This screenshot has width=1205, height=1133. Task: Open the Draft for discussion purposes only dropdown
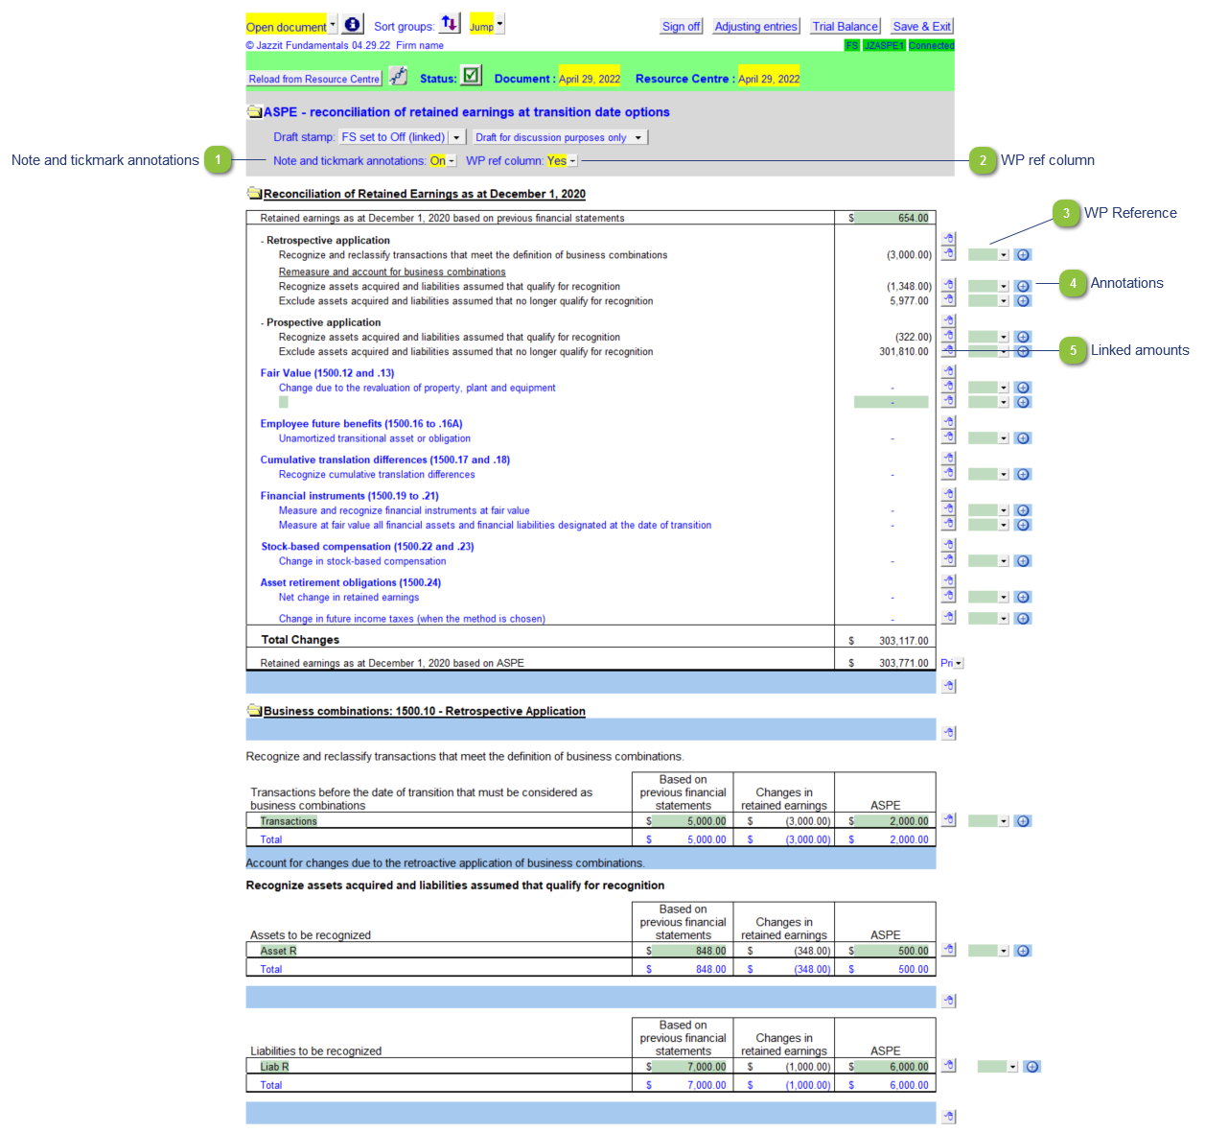tap(638, 137)
